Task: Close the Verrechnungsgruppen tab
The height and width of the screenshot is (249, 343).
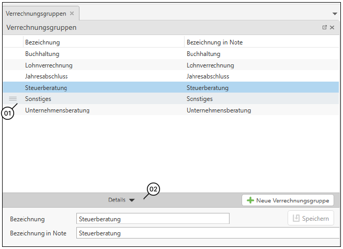Action: point(72,13)
